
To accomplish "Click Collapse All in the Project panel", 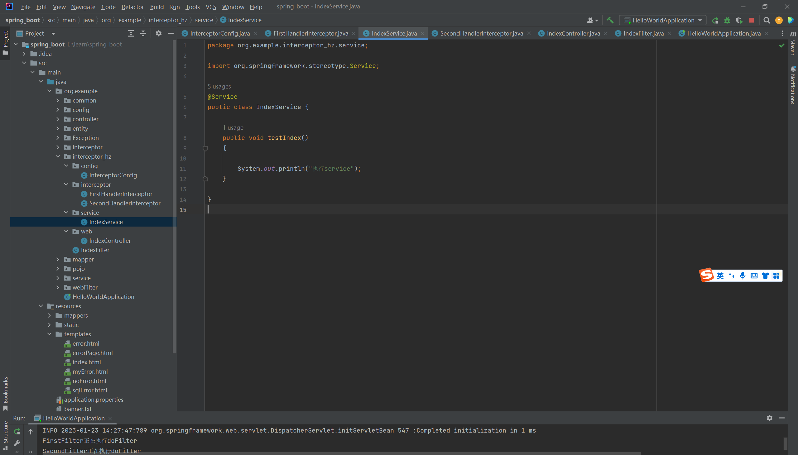I will 143,33.
